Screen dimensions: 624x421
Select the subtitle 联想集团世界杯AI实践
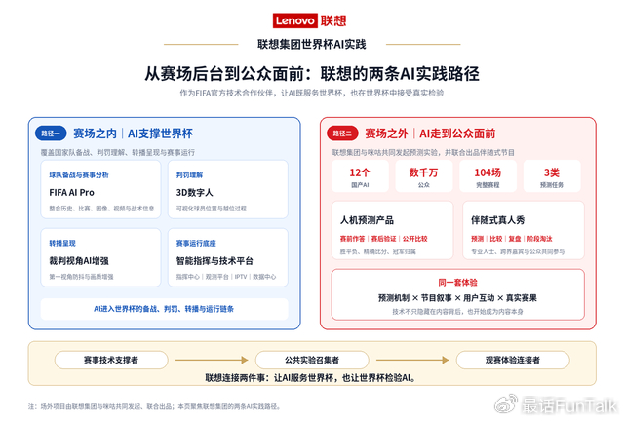click(312, 44)
